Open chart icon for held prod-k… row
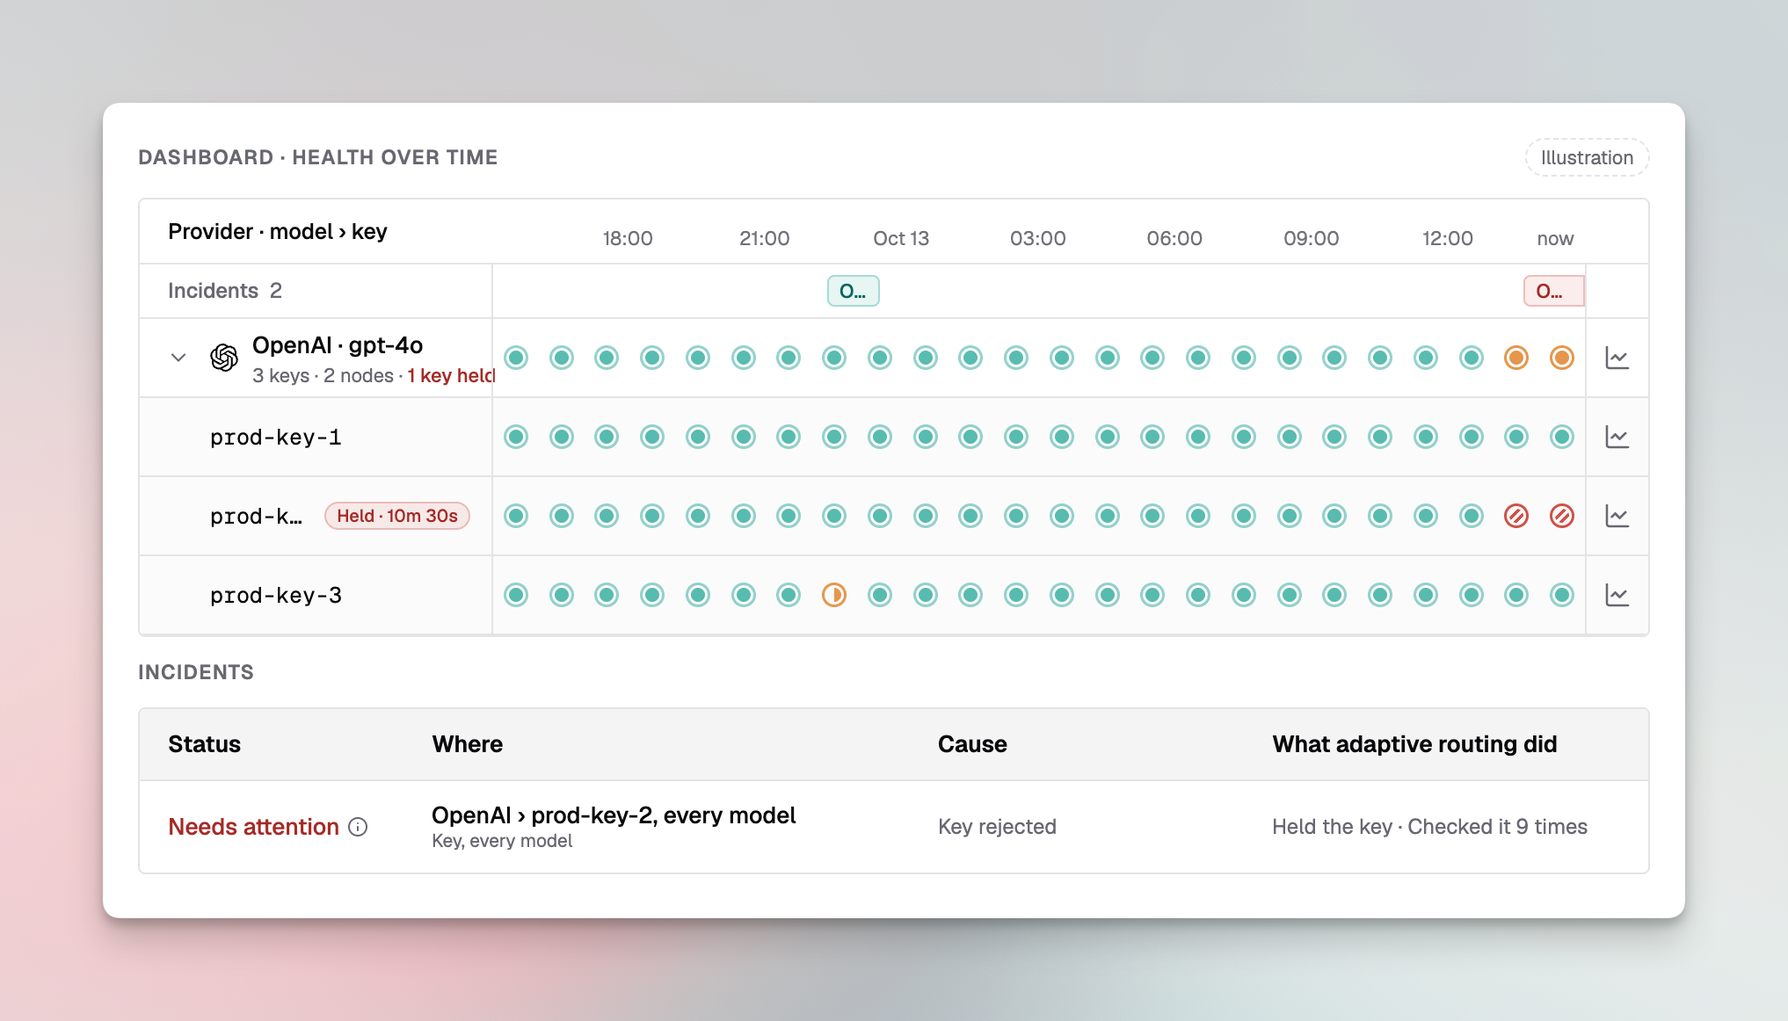Image resolution: width=1788 pixels, height=1021 pixels. point(1617,516)
